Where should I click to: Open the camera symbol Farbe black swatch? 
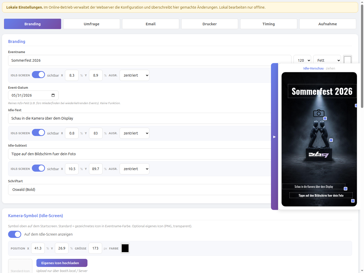(125, 248)
